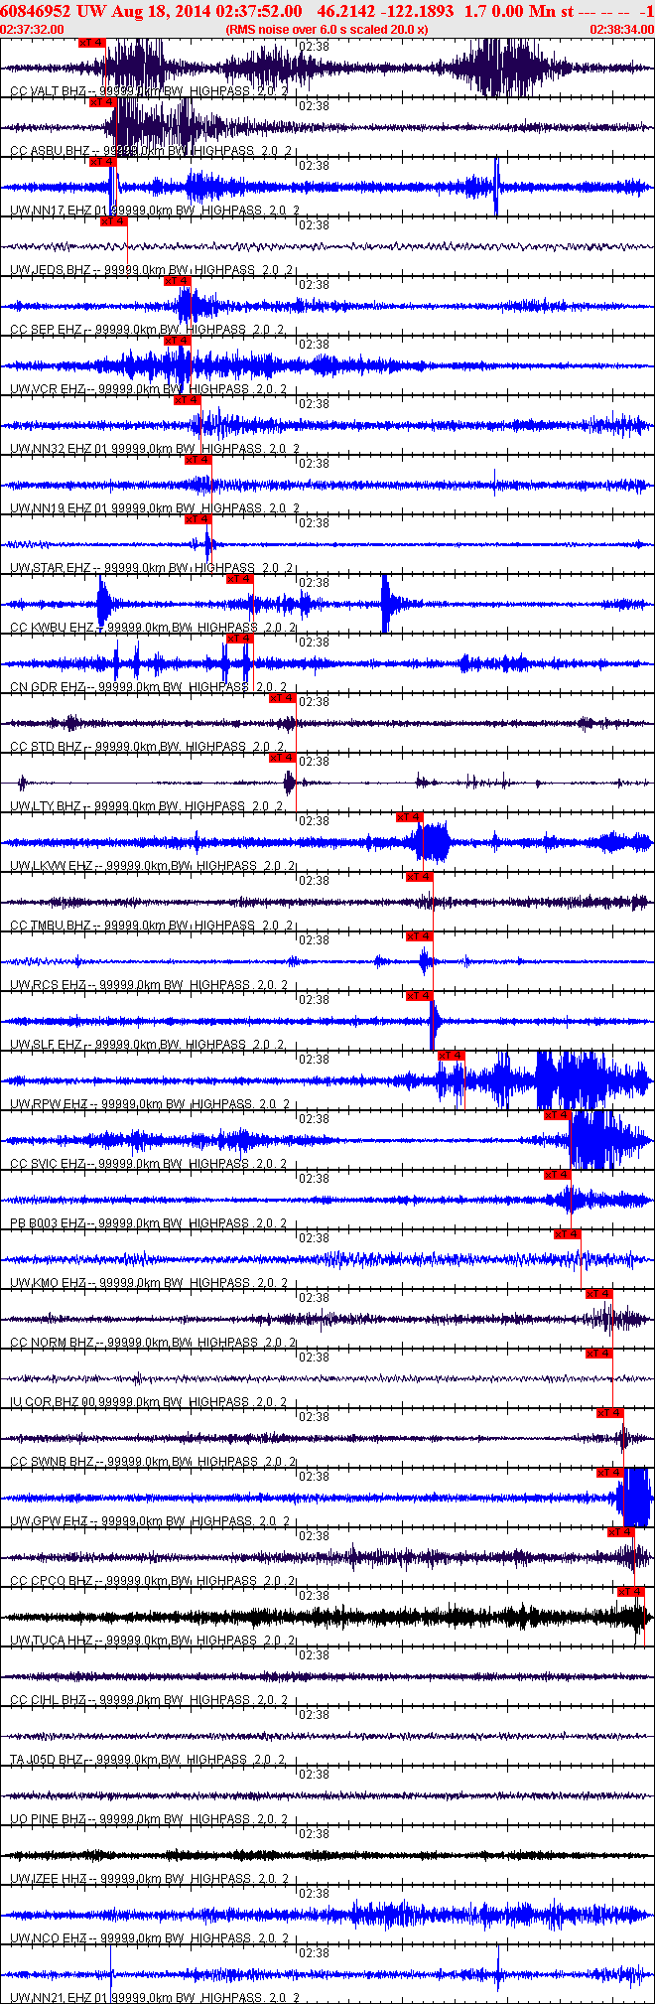655x2004 pixels.
Task: Select the CC VALT BHZ station label
Action: (149, 91)
